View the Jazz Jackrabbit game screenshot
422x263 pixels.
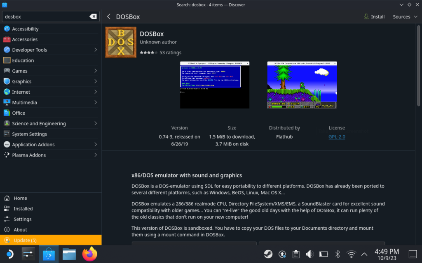302,85
